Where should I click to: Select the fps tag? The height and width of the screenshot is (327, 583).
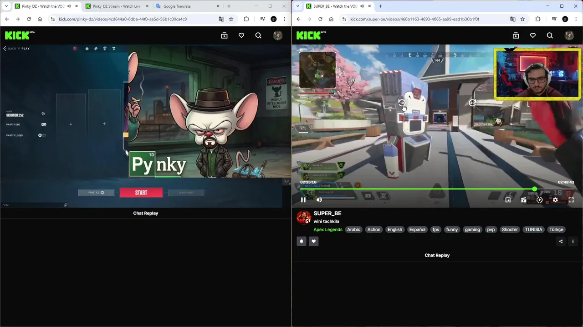click(x=436, y=229)
